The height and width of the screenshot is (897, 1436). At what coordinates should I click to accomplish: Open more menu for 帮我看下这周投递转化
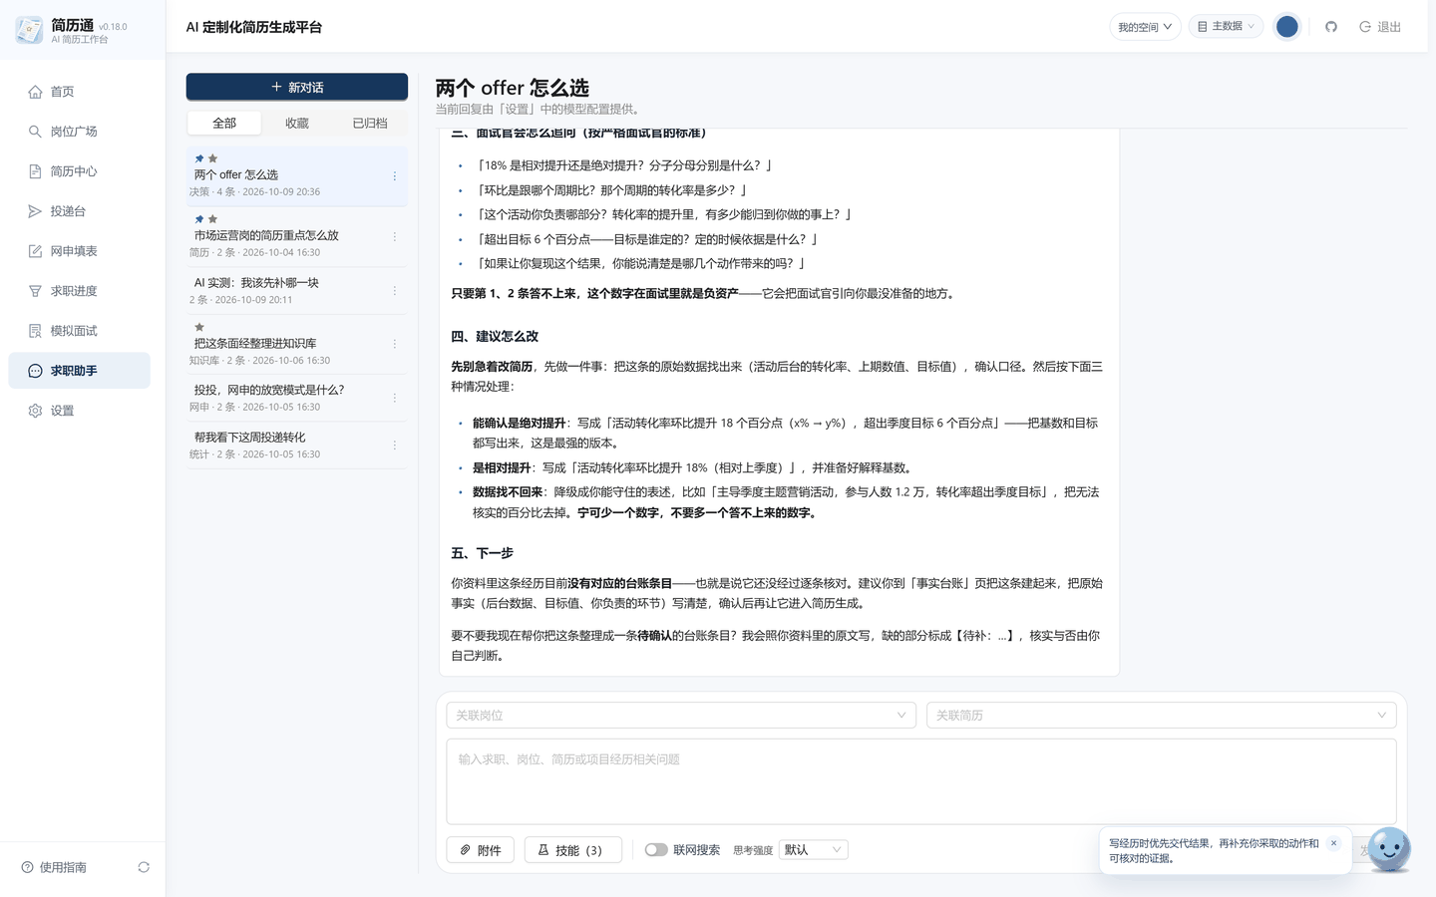point(395,446)
